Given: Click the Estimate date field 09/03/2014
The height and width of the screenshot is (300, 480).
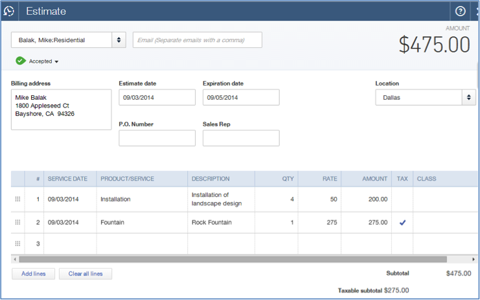Looking at the screenshot, I should (157, 97).
